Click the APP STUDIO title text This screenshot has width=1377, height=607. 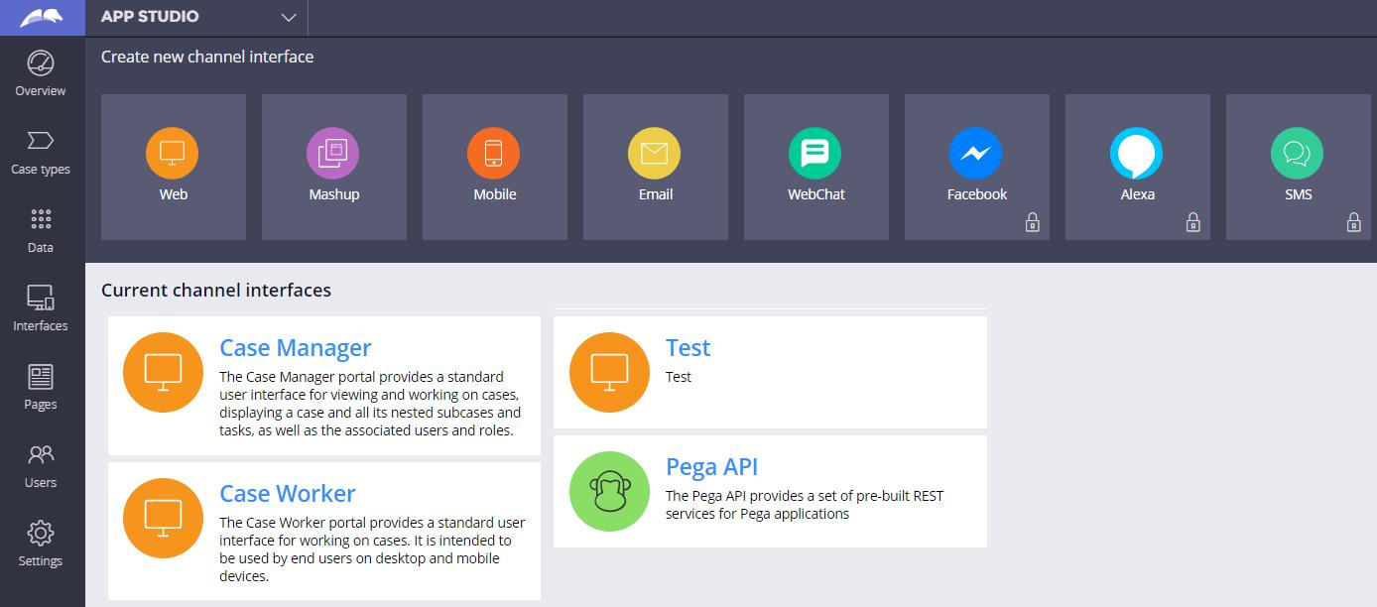pos(150,17)
